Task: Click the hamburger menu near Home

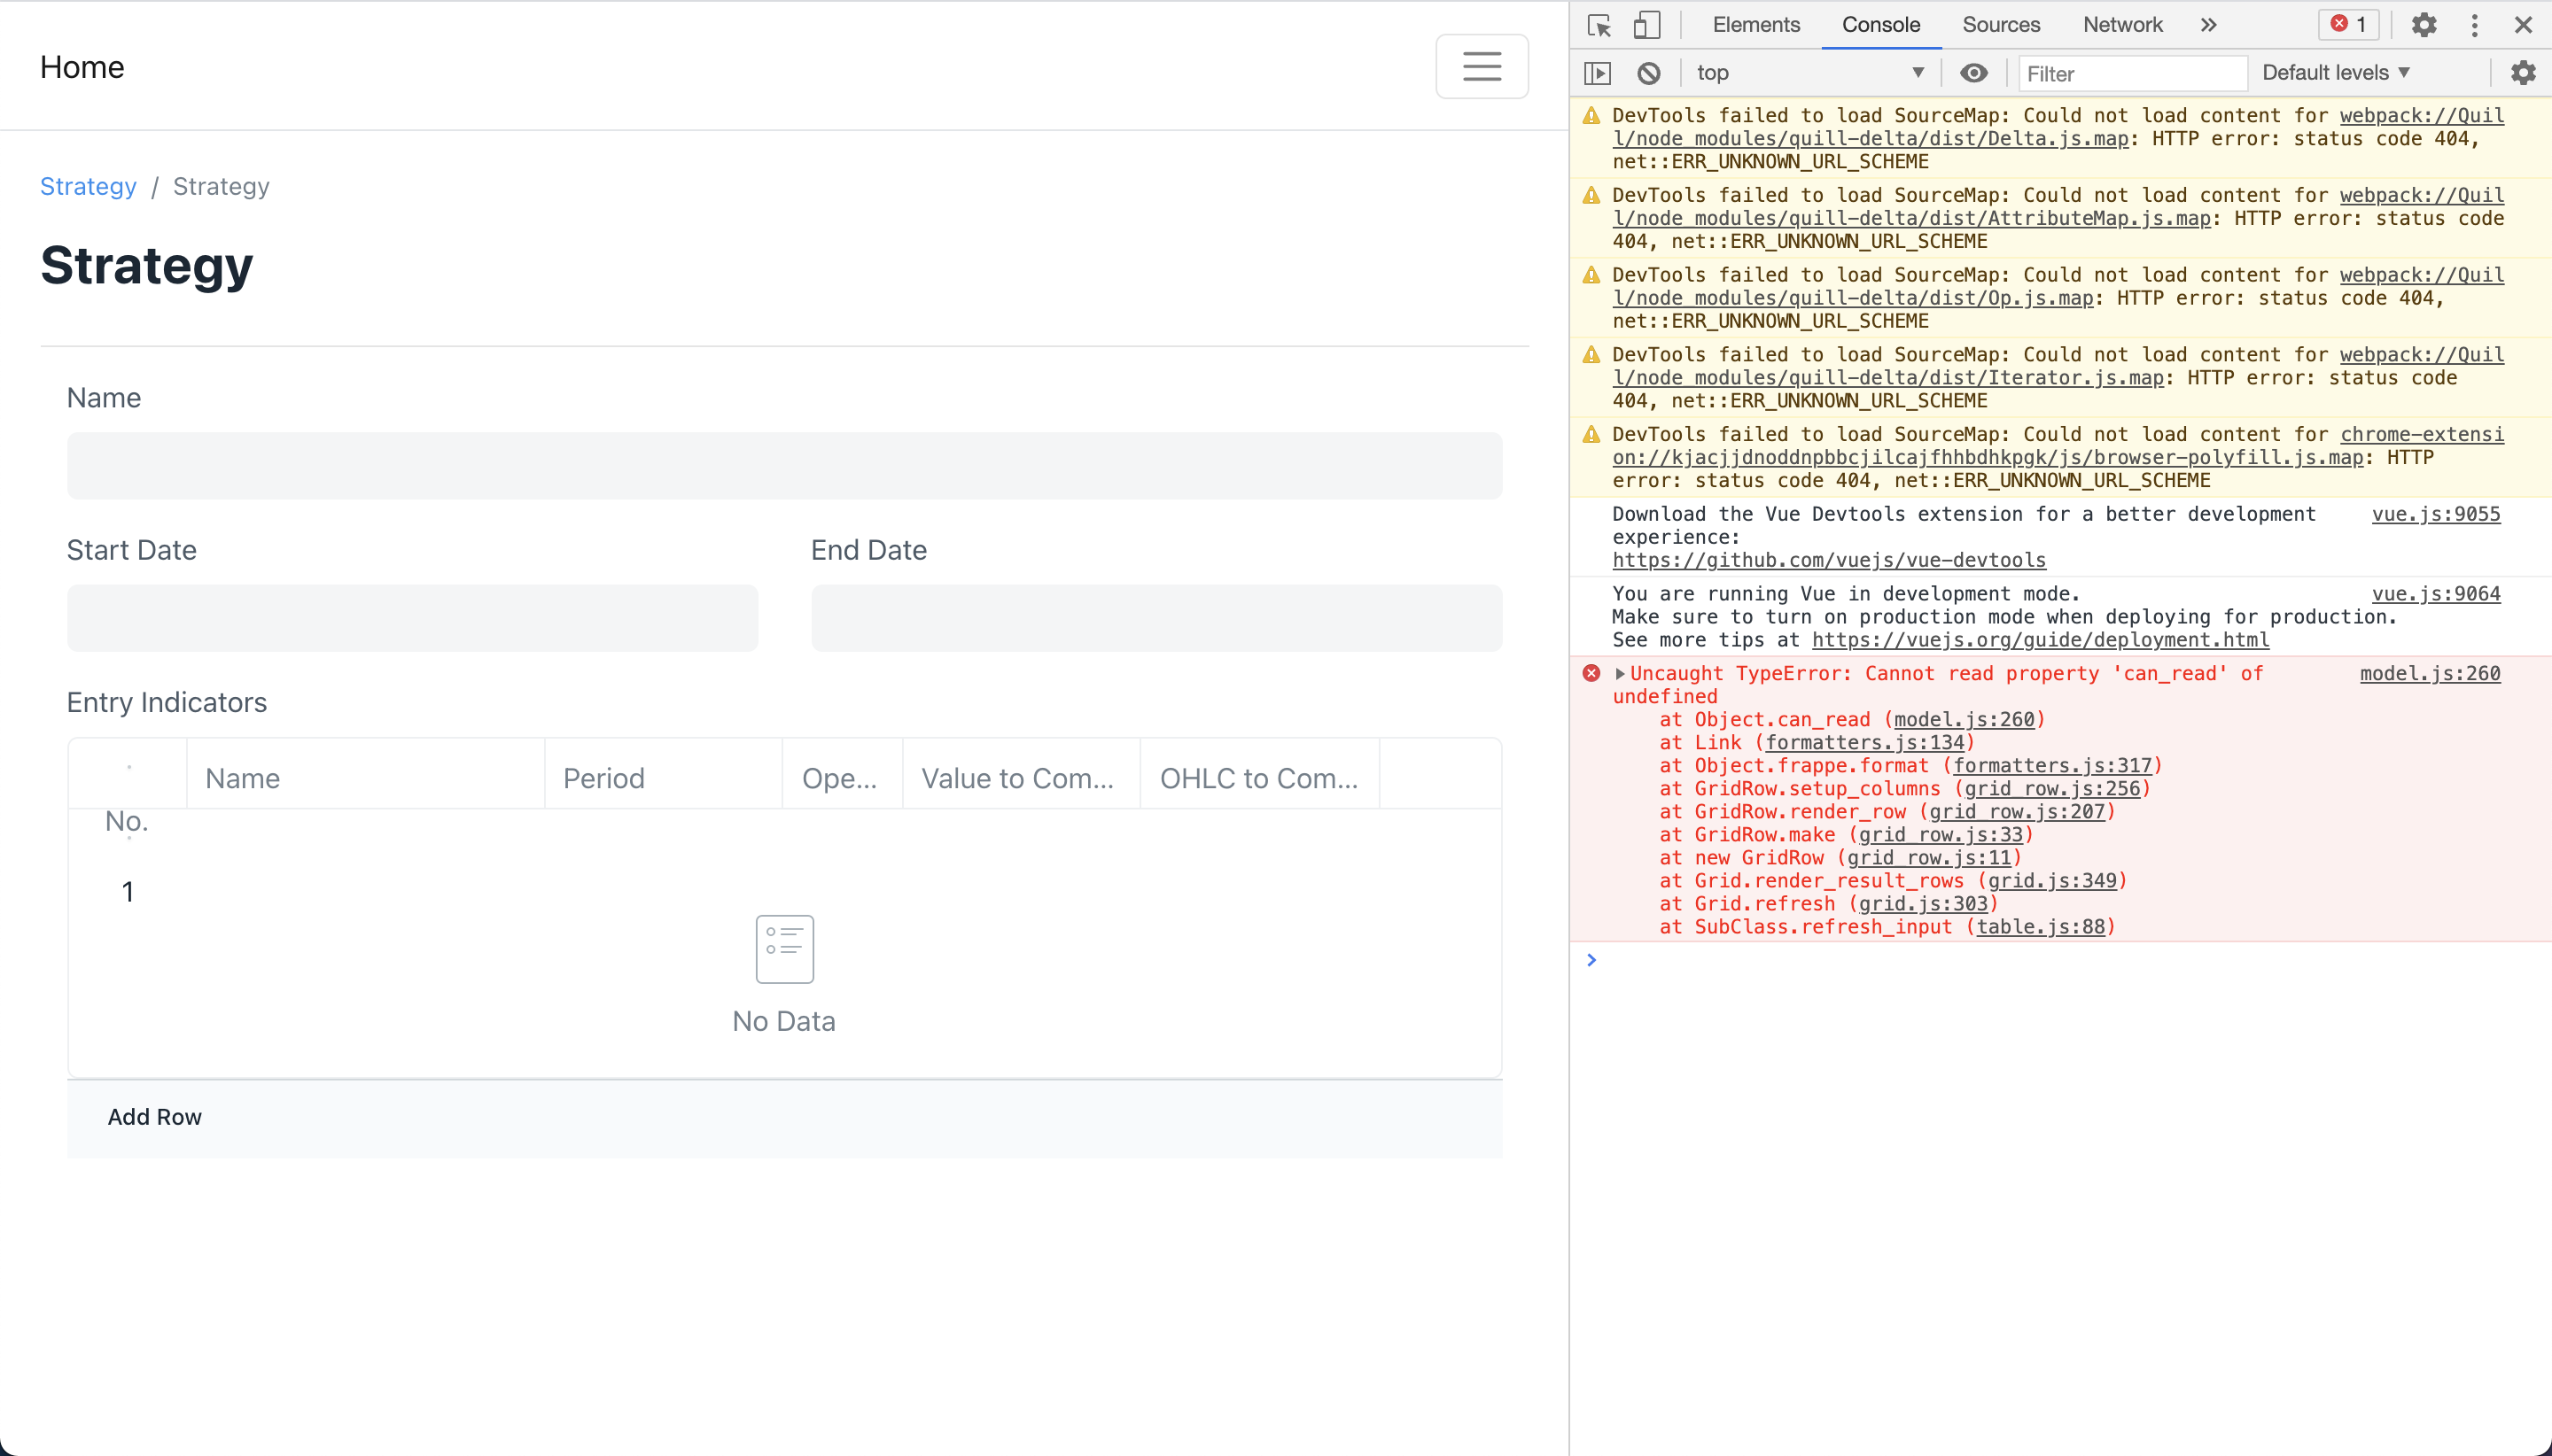Action: click(1481, 66)
